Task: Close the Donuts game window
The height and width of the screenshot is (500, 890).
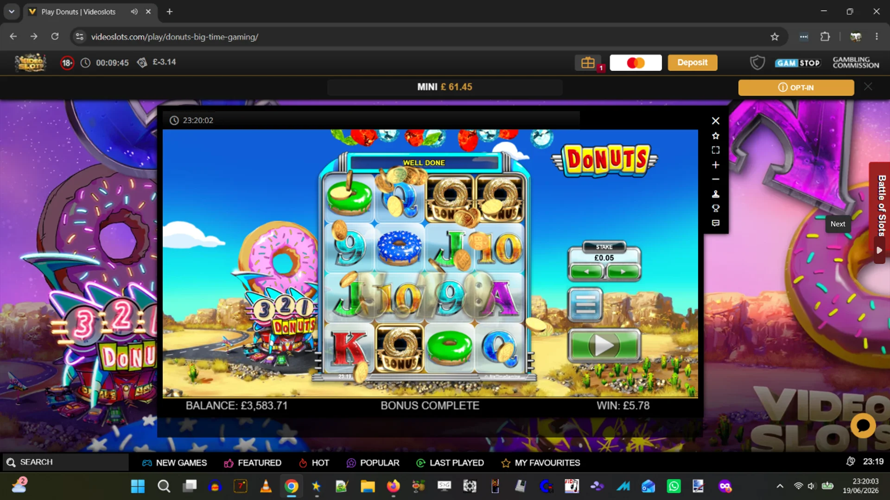Action: [x=716, y=121]
